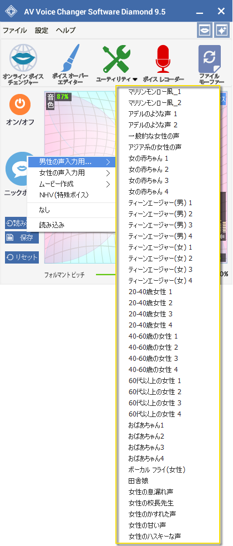Toggle the orange On/Off (オン/オフ) power button
The height and width of the screenshot is (546, 233).
(20, 104)
